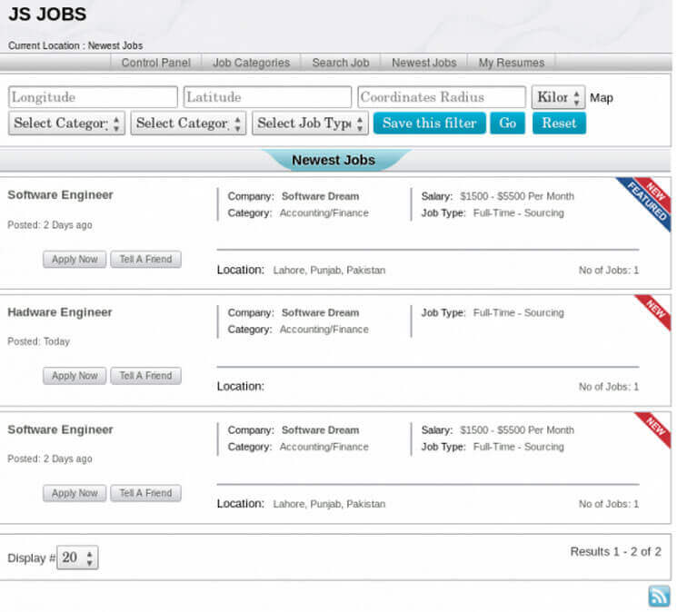
Task: Tell A Friend about Hadware Engineer job
Action: pos(145,376)
